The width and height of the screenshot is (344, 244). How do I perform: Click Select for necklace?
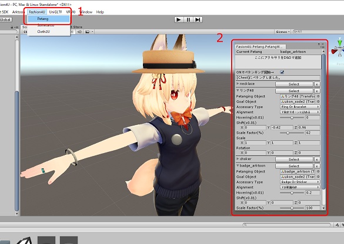click(x=294, y=84)
